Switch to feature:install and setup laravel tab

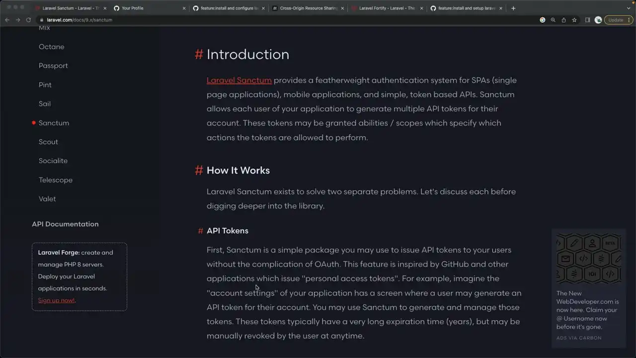pos(466,8)
